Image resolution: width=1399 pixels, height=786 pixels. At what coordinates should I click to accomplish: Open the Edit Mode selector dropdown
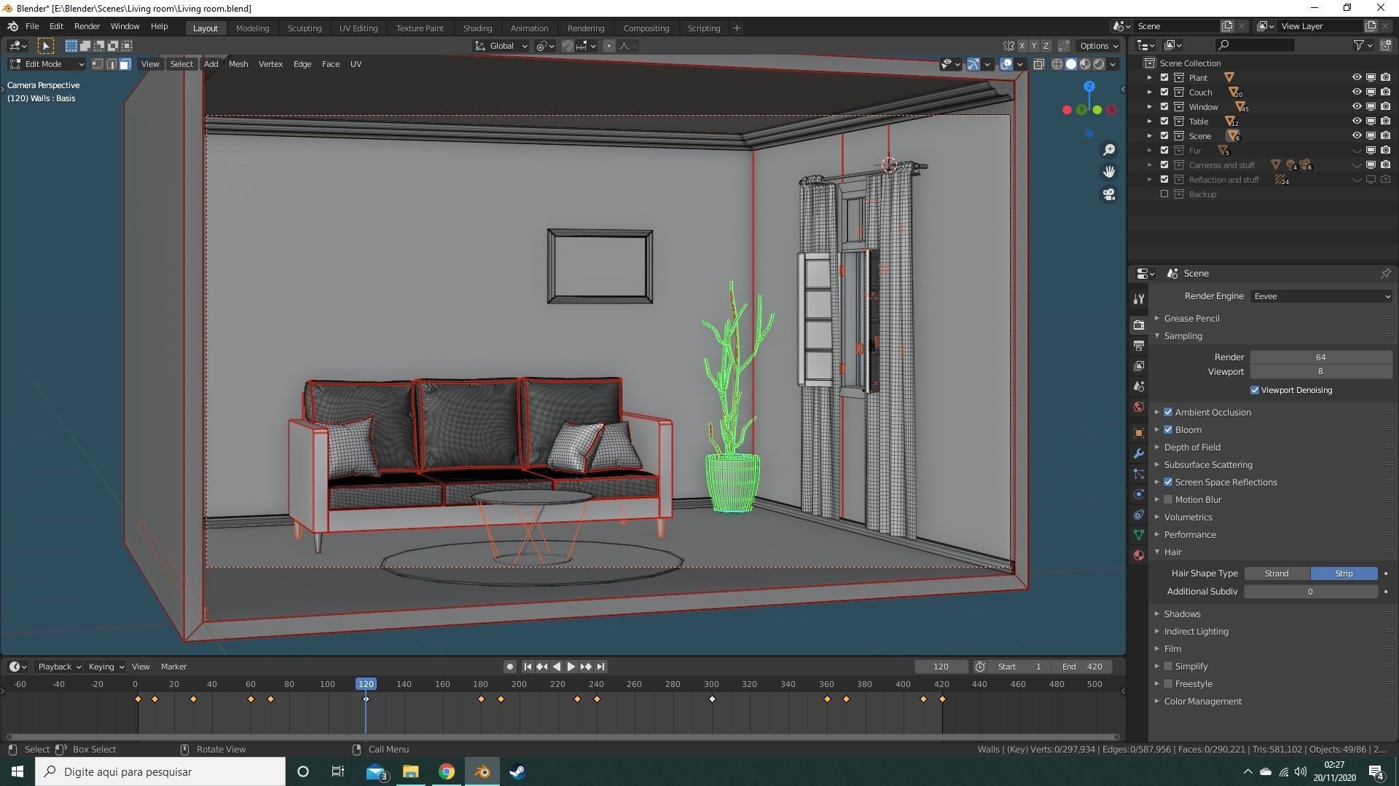(x=47, y=64)
